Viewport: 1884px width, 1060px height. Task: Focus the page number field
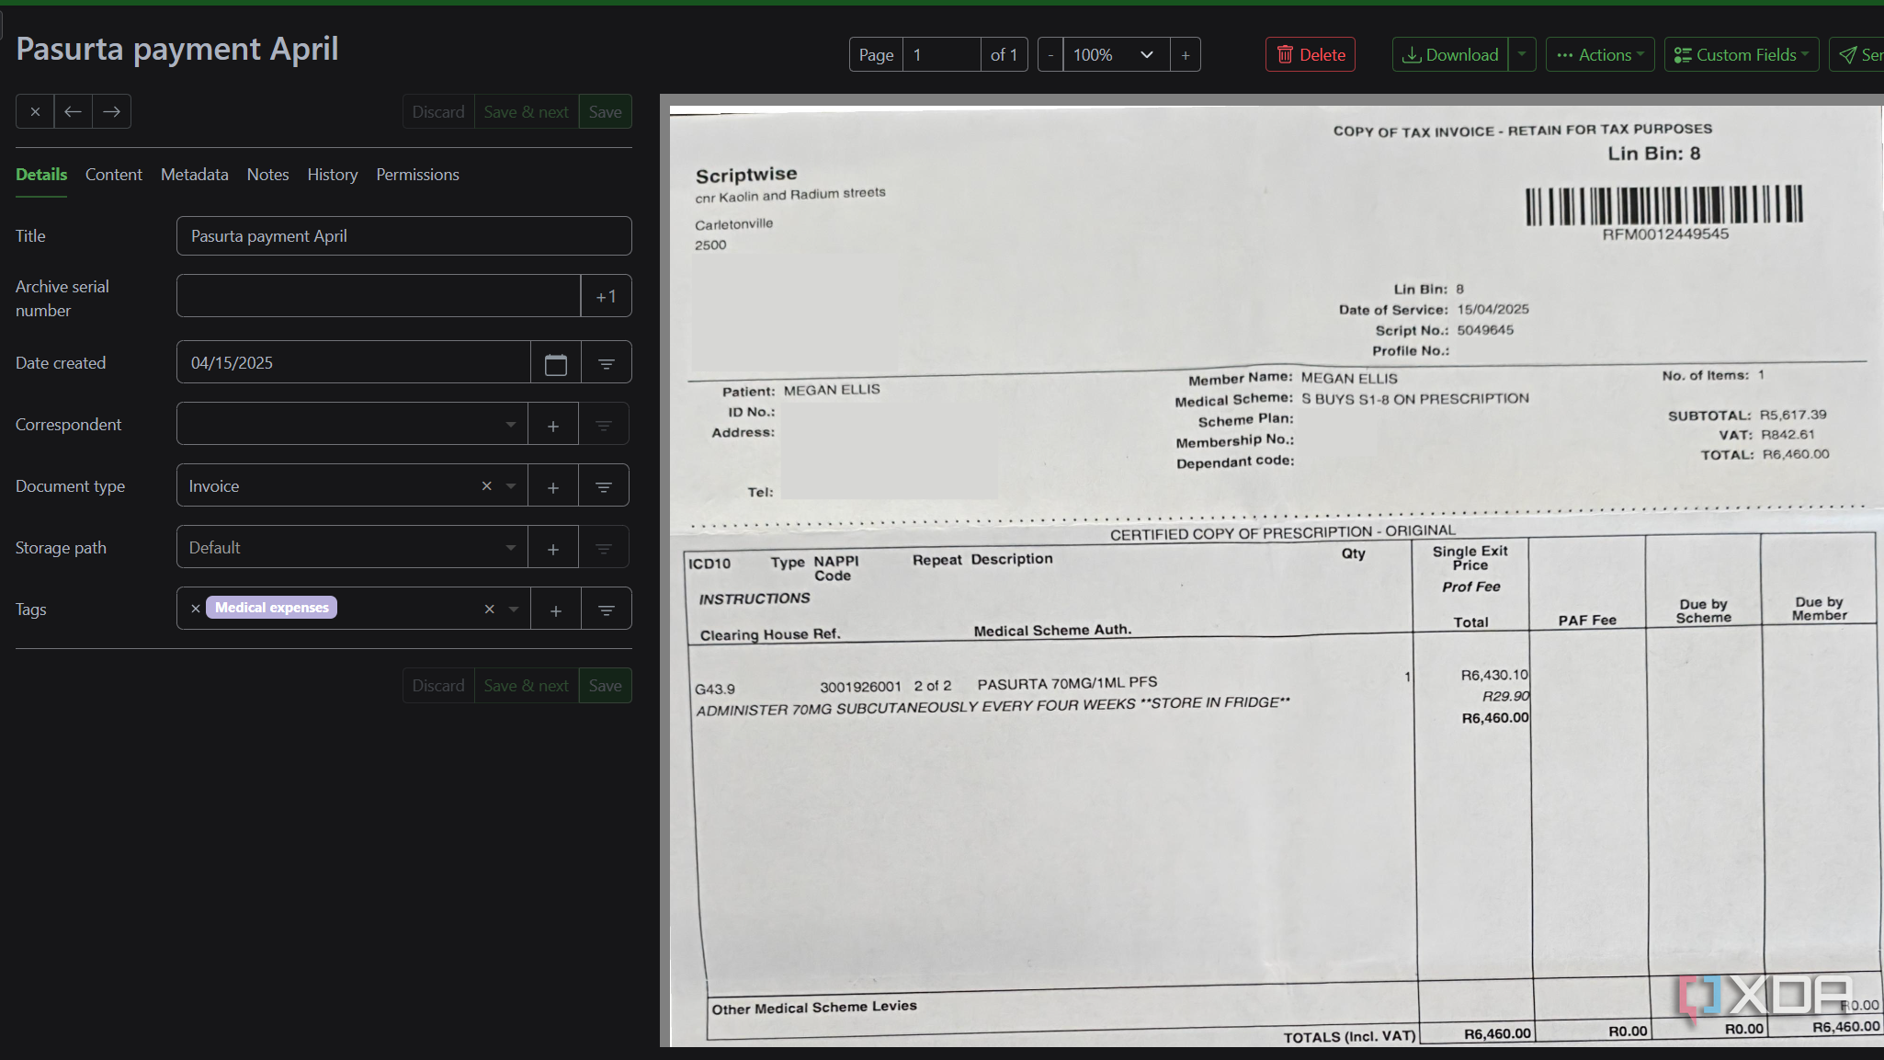pyautogui.click(x=942, y=55)
